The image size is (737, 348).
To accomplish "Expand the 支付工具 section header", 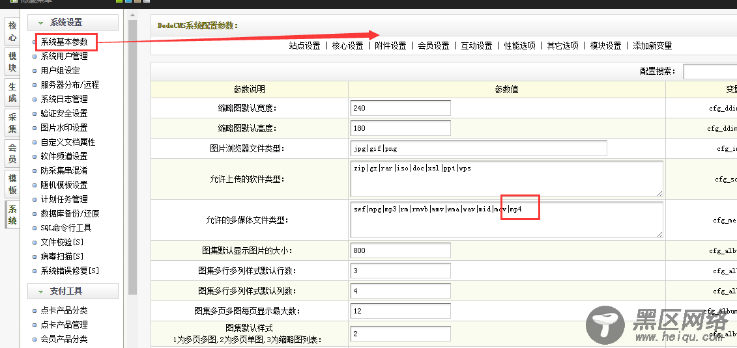I will pyautogui.click(x=72, y=291).
